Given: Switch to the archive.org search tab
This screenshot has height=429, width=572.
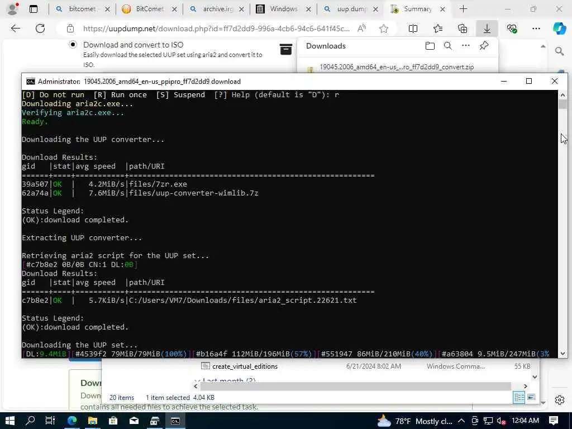Looking at the screenshot, I should click(217, 9).
